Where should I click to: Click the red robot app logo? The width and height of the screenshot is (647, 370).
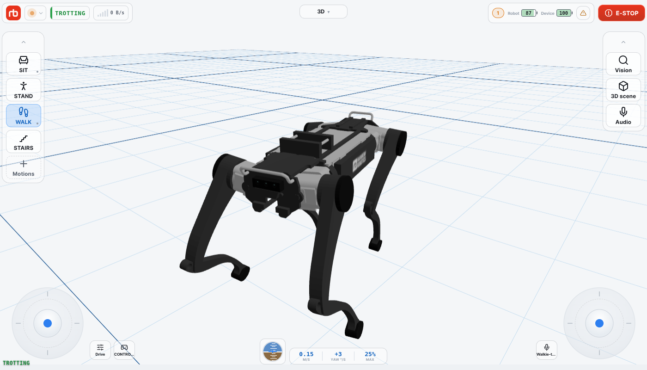pyautogui.click(x=13, y=13)
